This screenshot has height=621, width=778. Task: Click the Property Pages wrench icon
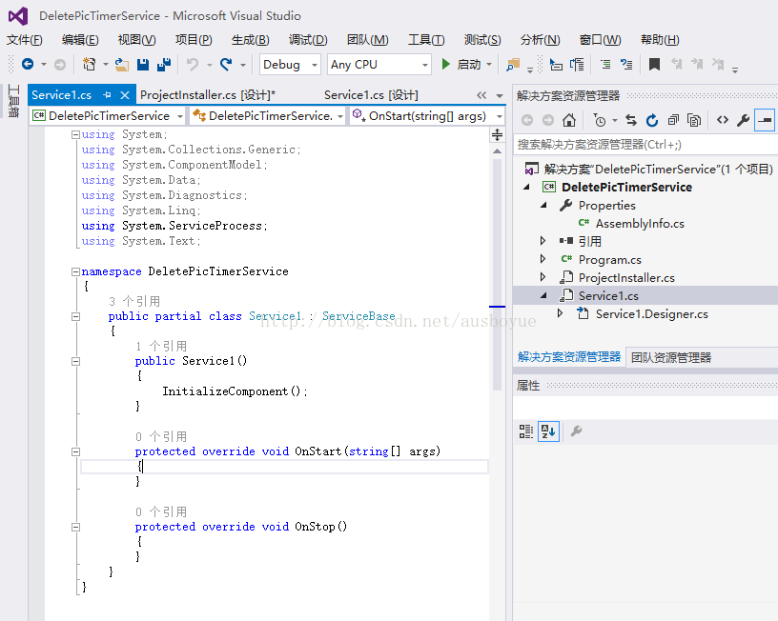click(576, 431)
